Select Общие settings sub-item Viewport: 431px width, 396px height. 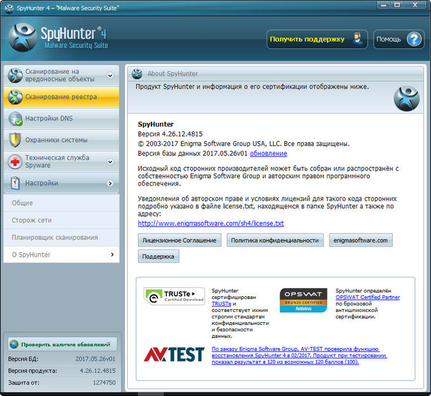click(61, 203)
